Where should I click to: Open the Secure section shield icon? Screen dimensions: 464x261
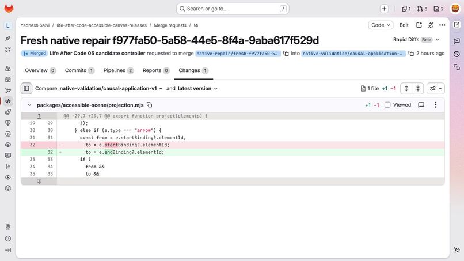(8, 123)
